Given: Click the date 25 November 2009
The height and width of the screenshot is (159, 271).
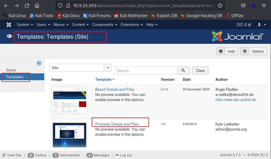Looking at the screenshot, I should pos(196,90).
